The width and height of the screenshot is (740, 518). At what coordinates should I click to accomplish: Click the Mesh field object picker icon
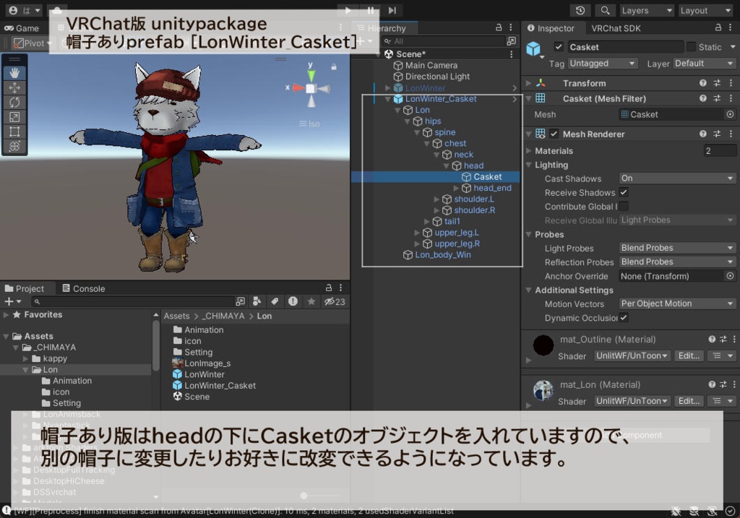(x=730, y=114)
